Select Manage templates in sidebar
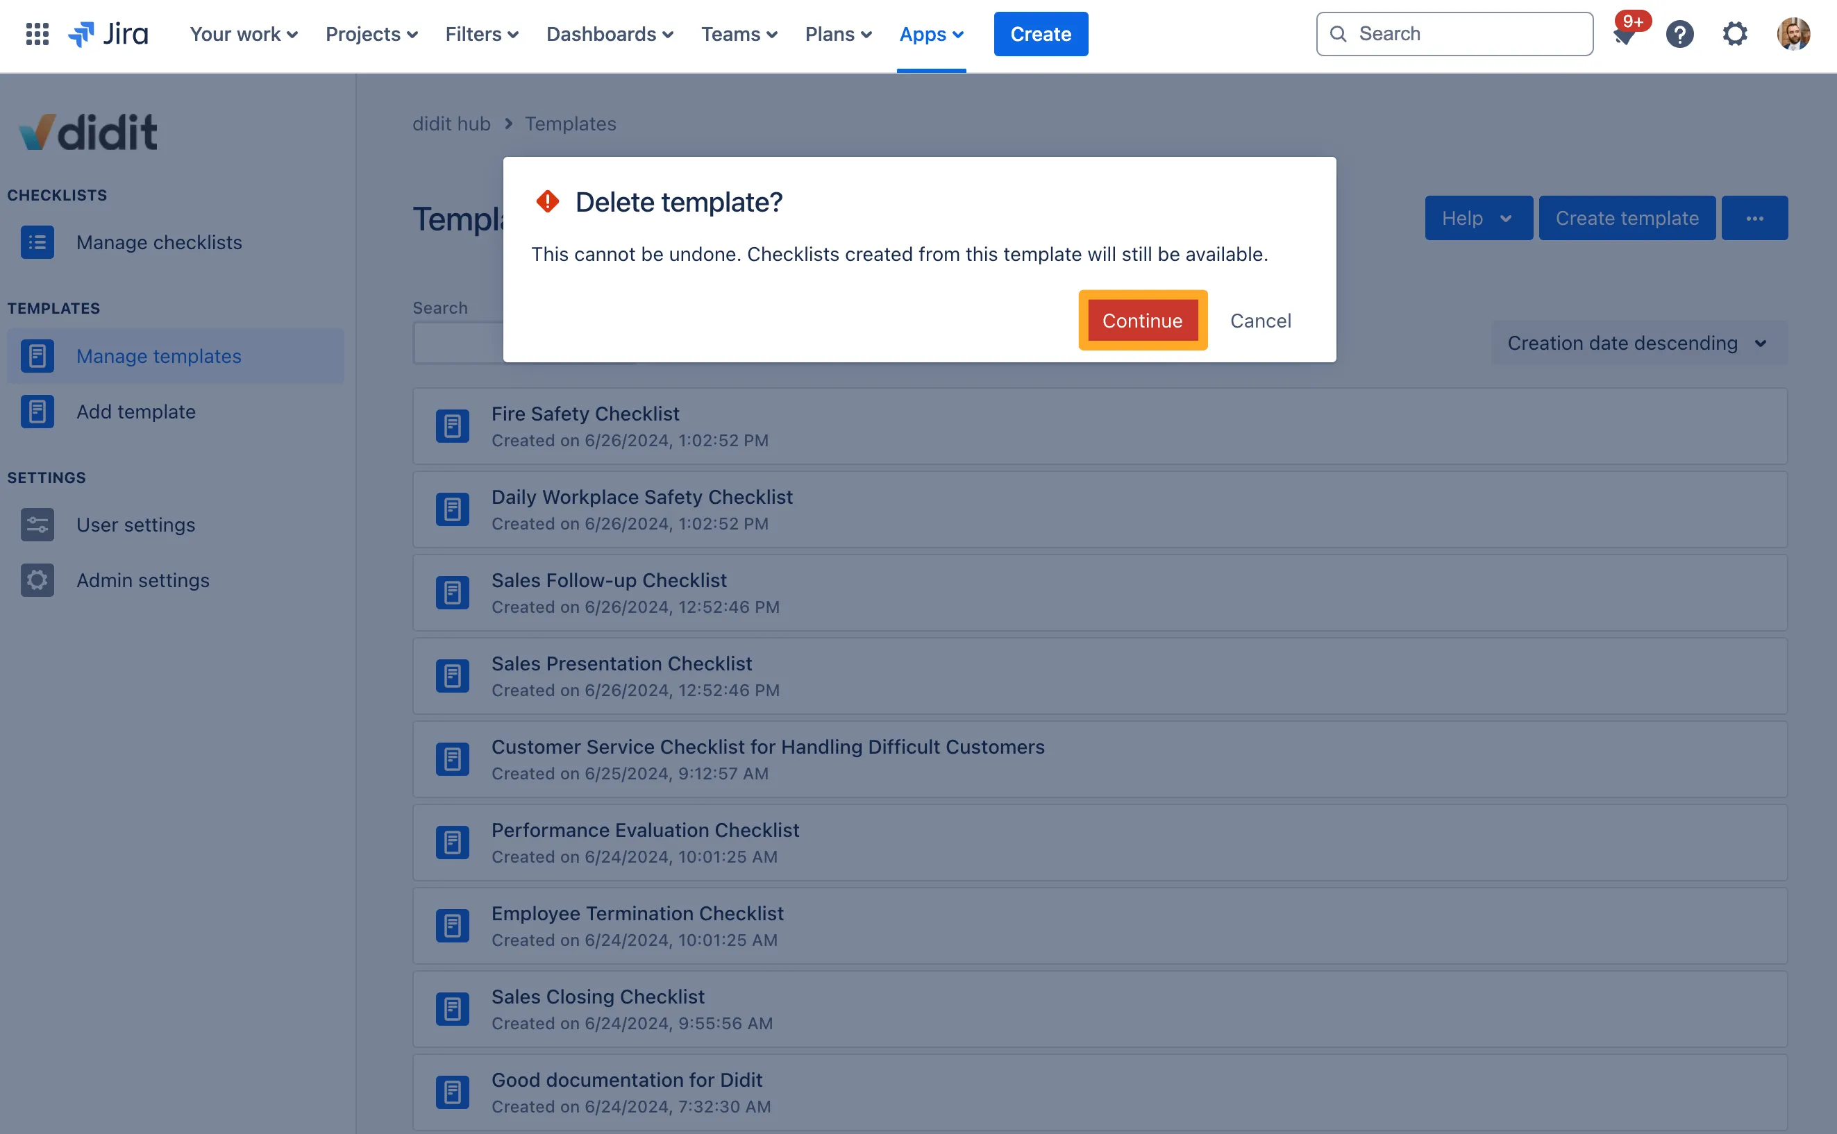The image size is (1837, 1134). [176, 355]
